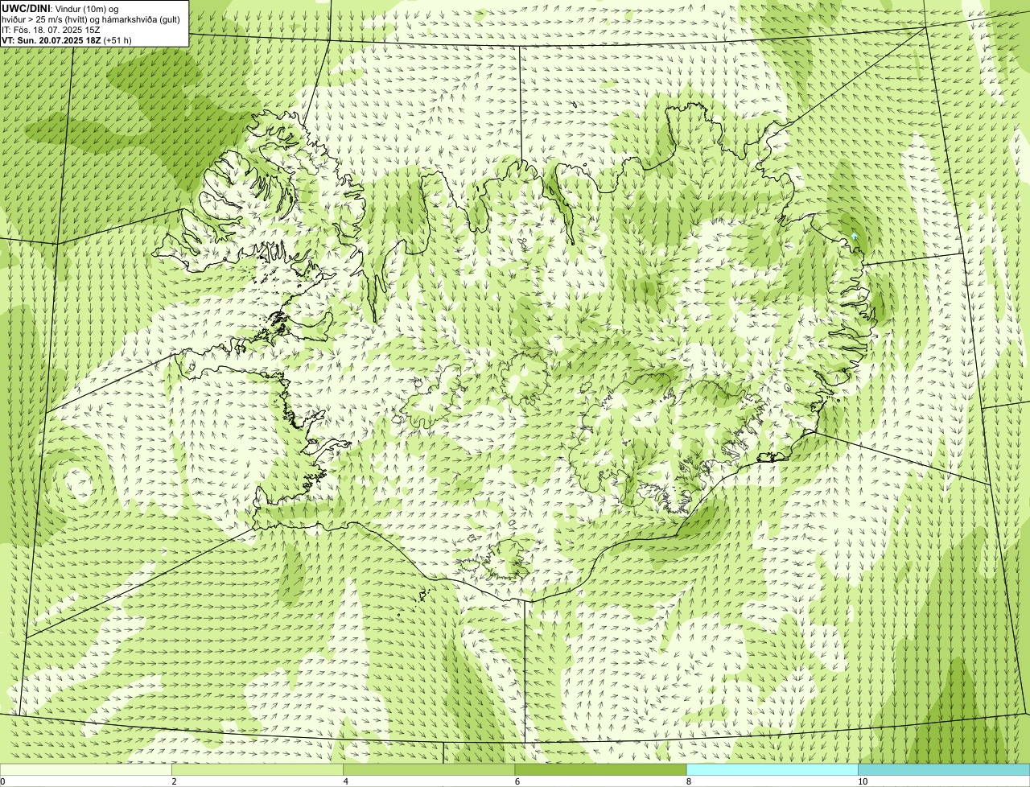1030x787 pixels.
Task: Click the 'VT: Sun. 20.07.2025 18Z (+51 h)' line
Action: click(67, 39)
